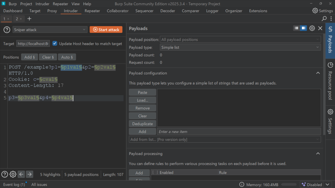335x188 pixels.
Task: Open the tab options three-dot menu
Action: point(331,19)
